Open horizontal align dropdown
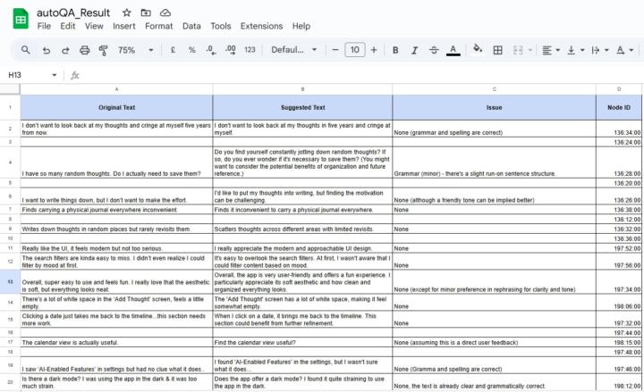 coord(551,50)
